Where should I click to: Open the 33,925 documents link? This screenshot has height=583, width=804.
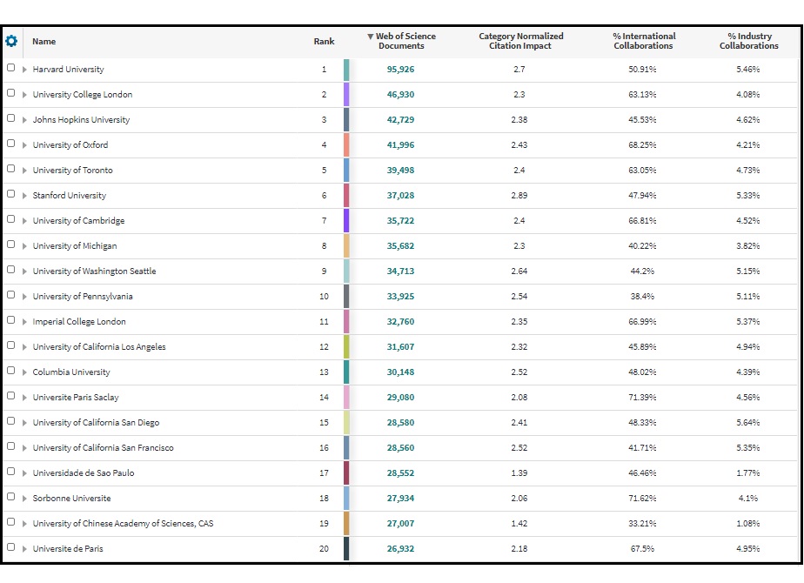(400, 297)
